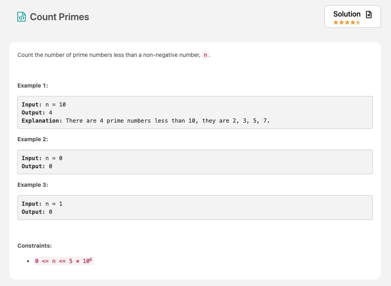Viewport: 391px width, 286px height.
Task: Open the Solution button
Action: tap(352, 16)
